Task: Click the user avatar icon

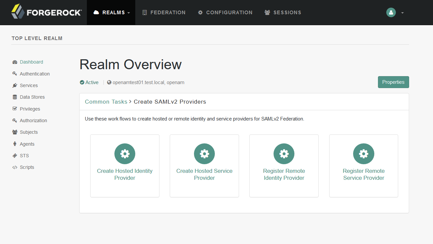Action: 391,13
